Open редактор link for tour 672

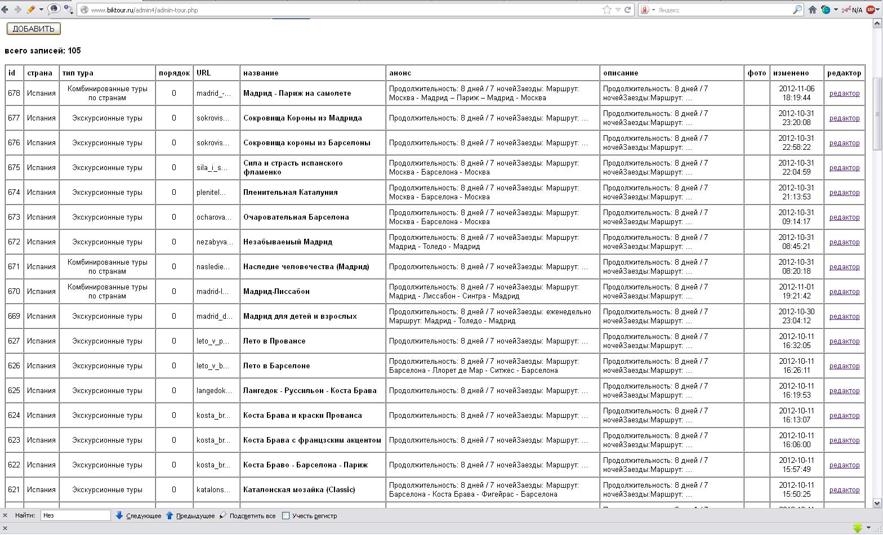844,242
